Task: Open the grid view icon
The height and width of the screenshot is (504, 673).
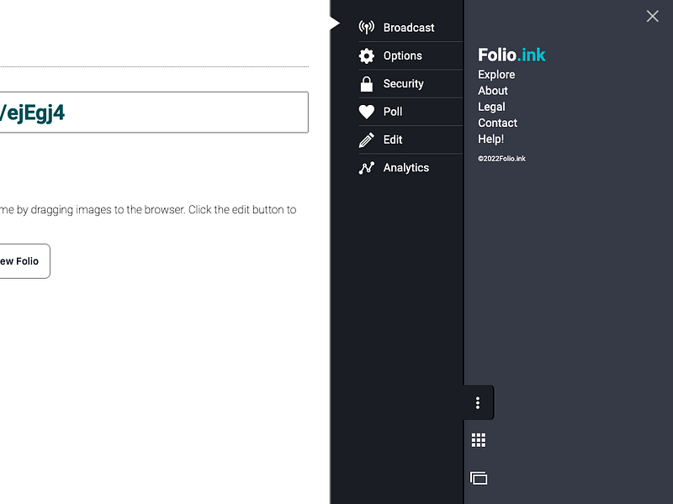Action: pyautogui.click(x=479, y=440)
